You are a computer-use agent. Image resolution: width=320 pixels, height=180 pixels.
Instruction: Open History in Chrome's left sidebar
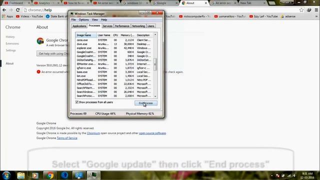pos(10,37)
